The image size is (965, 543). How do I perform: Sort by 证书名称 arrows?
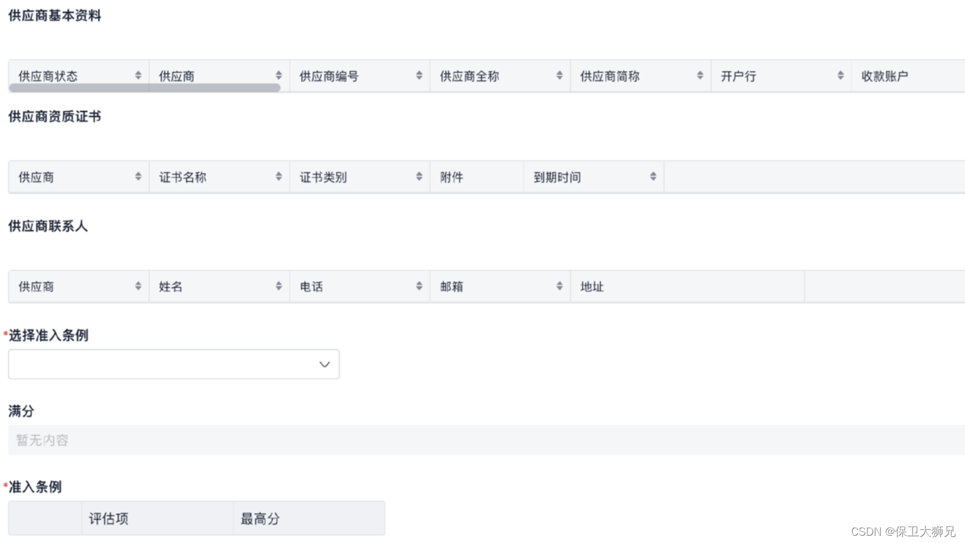tap(278, 177)
